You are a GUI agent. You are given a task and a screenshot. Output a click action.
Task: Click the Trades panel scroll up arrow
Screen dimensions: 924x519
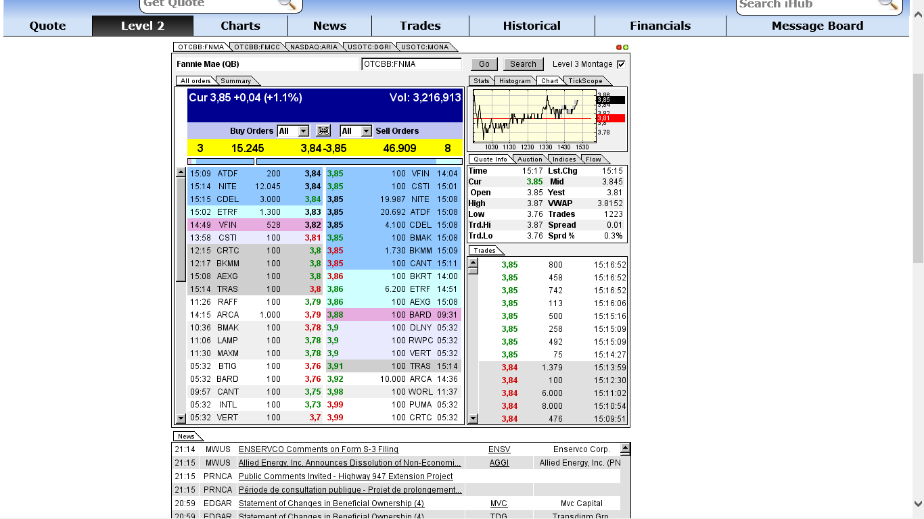tap(473, 262)
